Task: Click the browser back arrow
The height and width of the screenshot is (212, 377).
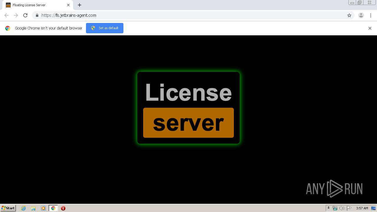Action: pyautogui.click(x=6, y=15)
